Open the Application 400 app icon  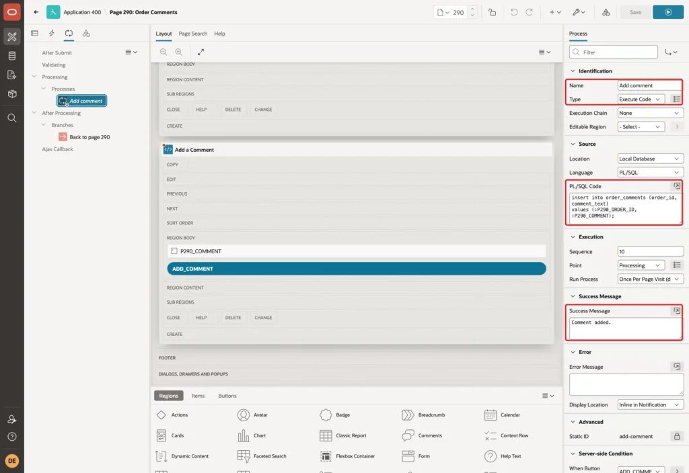[53, 12]
